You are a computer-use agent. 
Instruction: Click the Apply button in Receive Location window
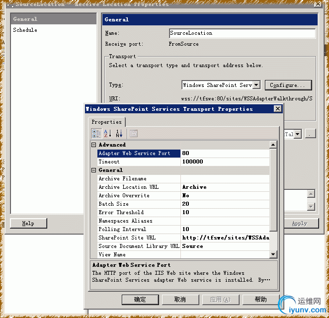tap(300, 224)
